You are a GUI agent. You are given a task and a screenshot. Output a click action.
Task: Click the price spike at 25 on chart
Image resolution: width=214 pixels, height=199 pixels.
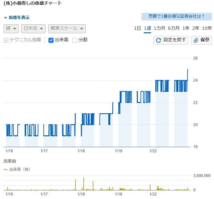coord(188,70)
